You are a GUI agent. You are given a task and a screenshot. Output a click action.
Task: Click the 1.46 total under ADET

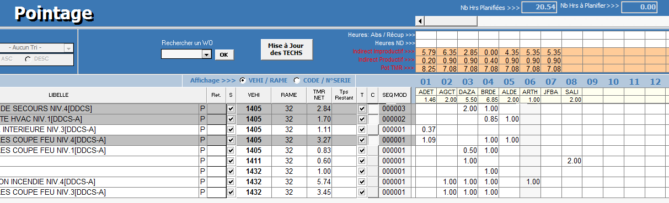pos(426,100)
